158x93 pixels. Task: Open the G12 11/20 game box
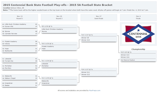[x=59, y=81]
